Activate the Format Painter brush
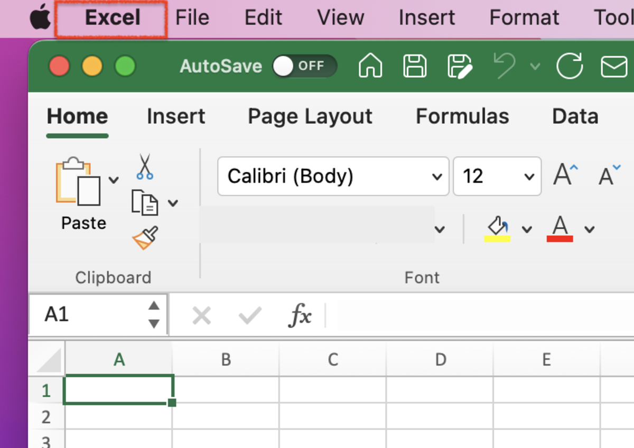Image resolution: width=634 pixels, height=448 pixels. pyautogui.click(x=145, y=236)
